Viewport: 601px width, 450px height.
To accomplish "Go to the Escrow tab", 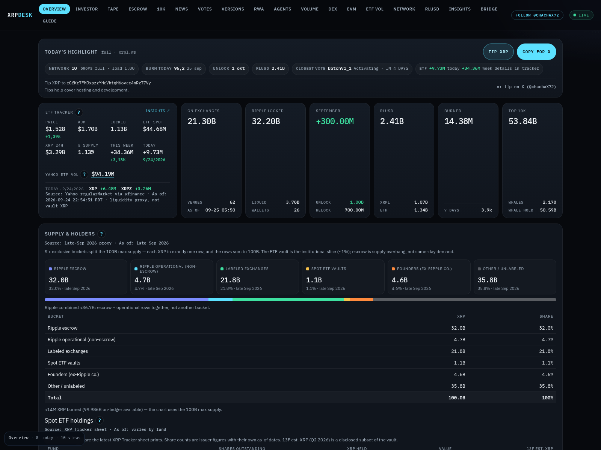I will pos(138,9).
